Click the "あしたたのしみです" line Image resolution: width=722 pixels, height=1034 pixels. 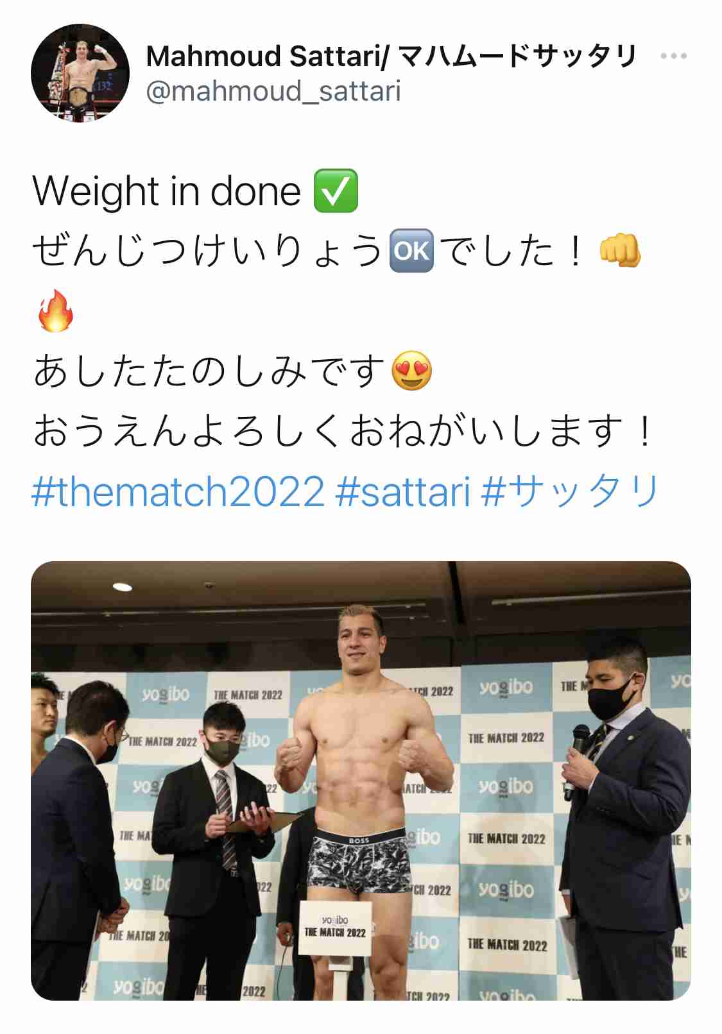[209, 371]
